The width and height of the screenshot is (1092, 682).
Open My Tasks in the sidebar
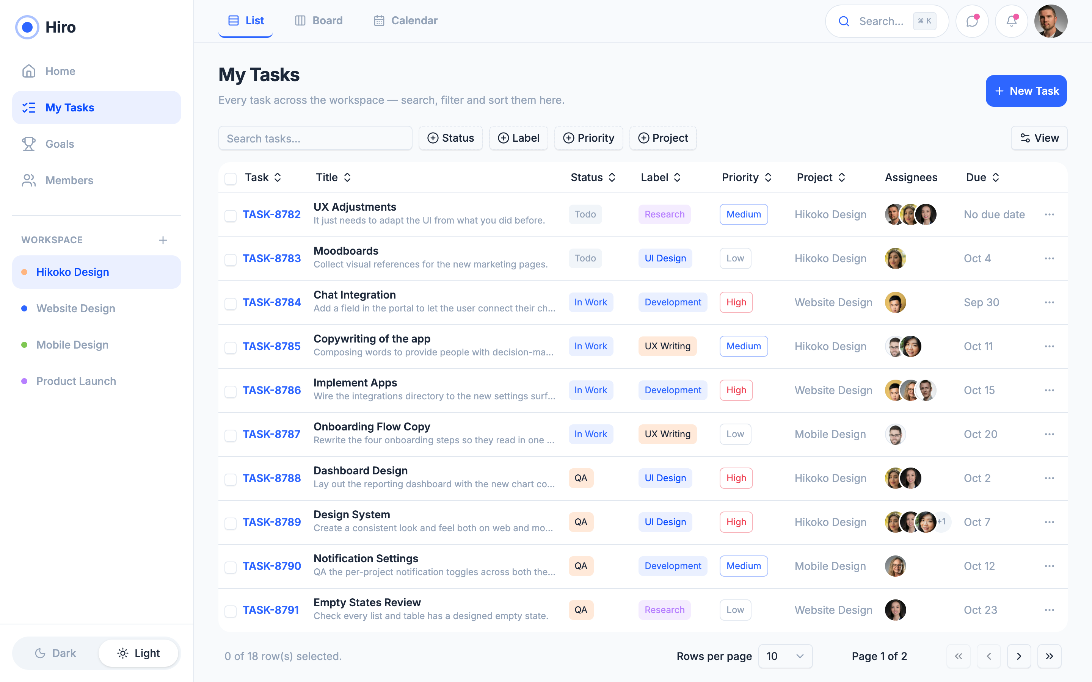pyautogui.click(x=97, y=108)
